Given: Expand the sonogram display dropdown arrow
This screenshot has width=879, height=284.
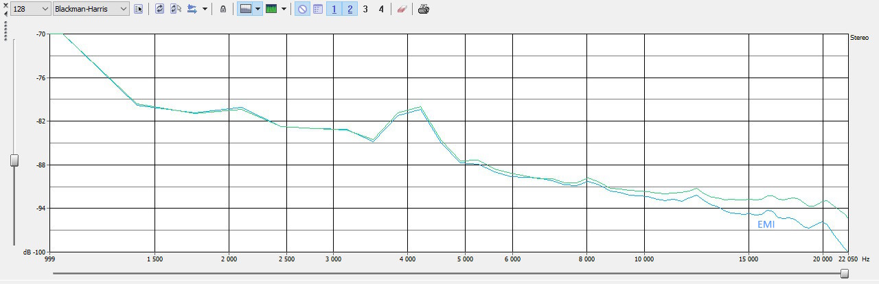Looking at the screenshot, I should (x=284, y=10).
